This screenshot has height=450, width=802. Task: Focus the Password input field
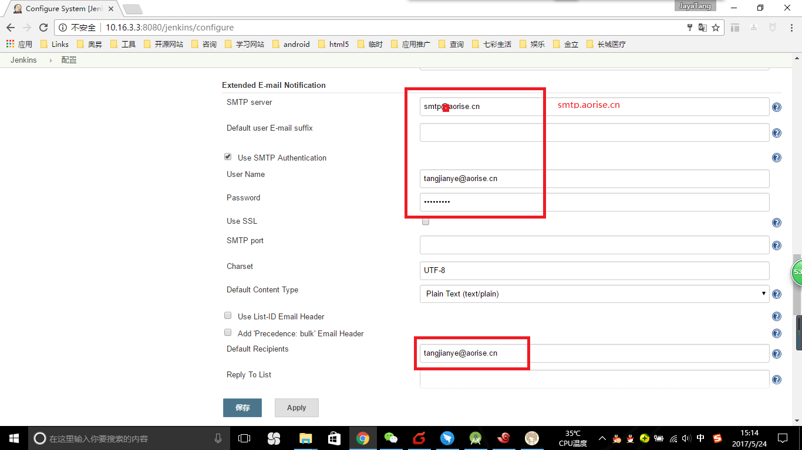[594, 202]
